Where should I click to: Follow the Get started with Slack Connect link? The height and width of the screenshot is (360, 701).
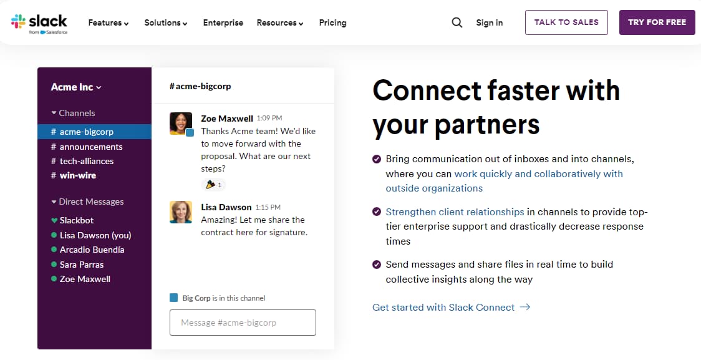[443, 307]
